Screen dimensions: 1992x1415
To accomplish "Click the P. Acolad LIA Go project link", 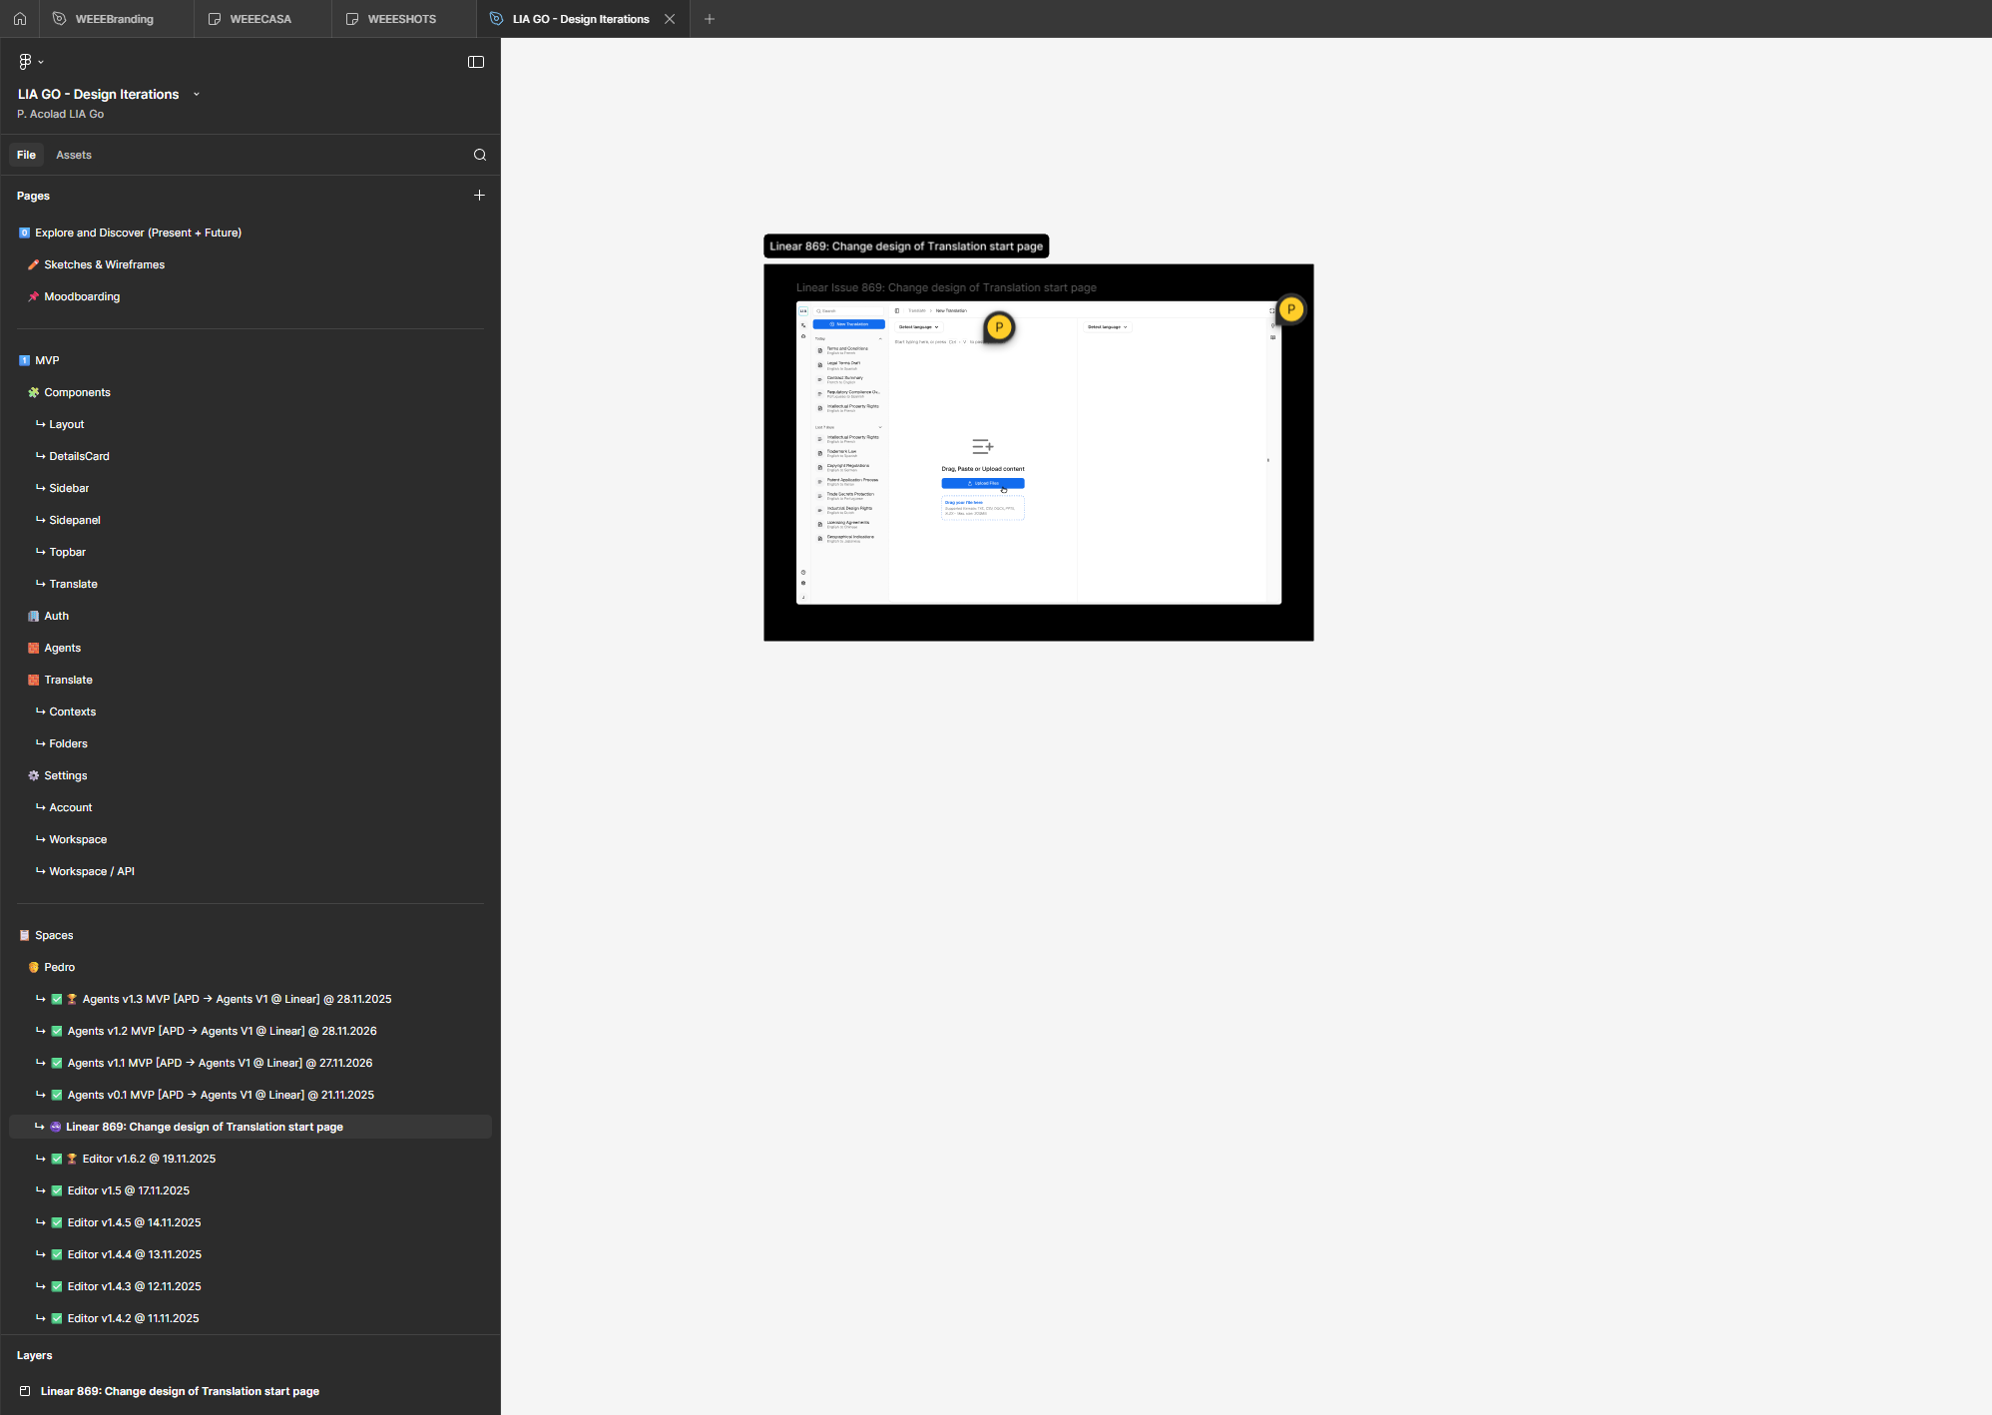I will click(x=60, y=114).
